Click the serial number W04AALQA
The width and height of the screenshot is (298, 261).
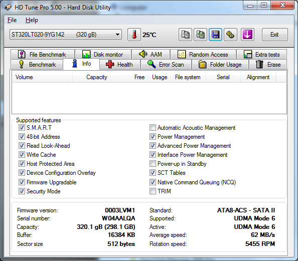point(118,218)
